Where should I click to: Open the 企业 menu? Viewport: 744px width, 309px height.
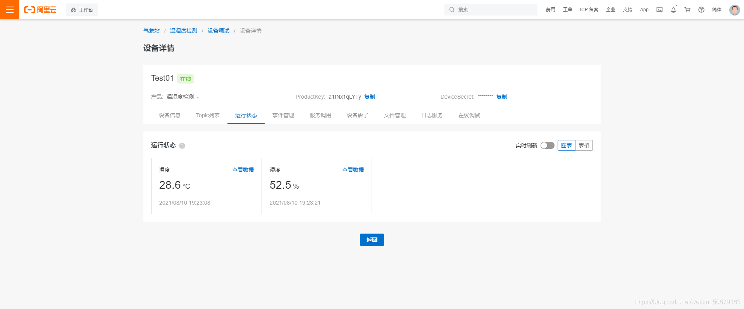[611, 10]
